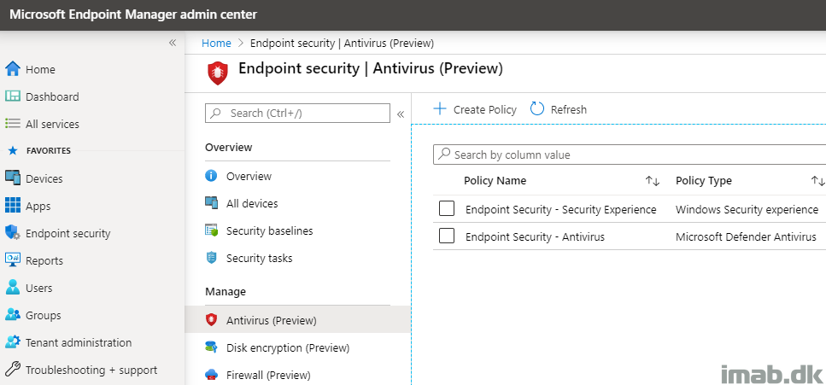Open Troubleshooting + support menu item
This screenshot has height=385, width=826.
pyautogui.click(x=92, y=370)
